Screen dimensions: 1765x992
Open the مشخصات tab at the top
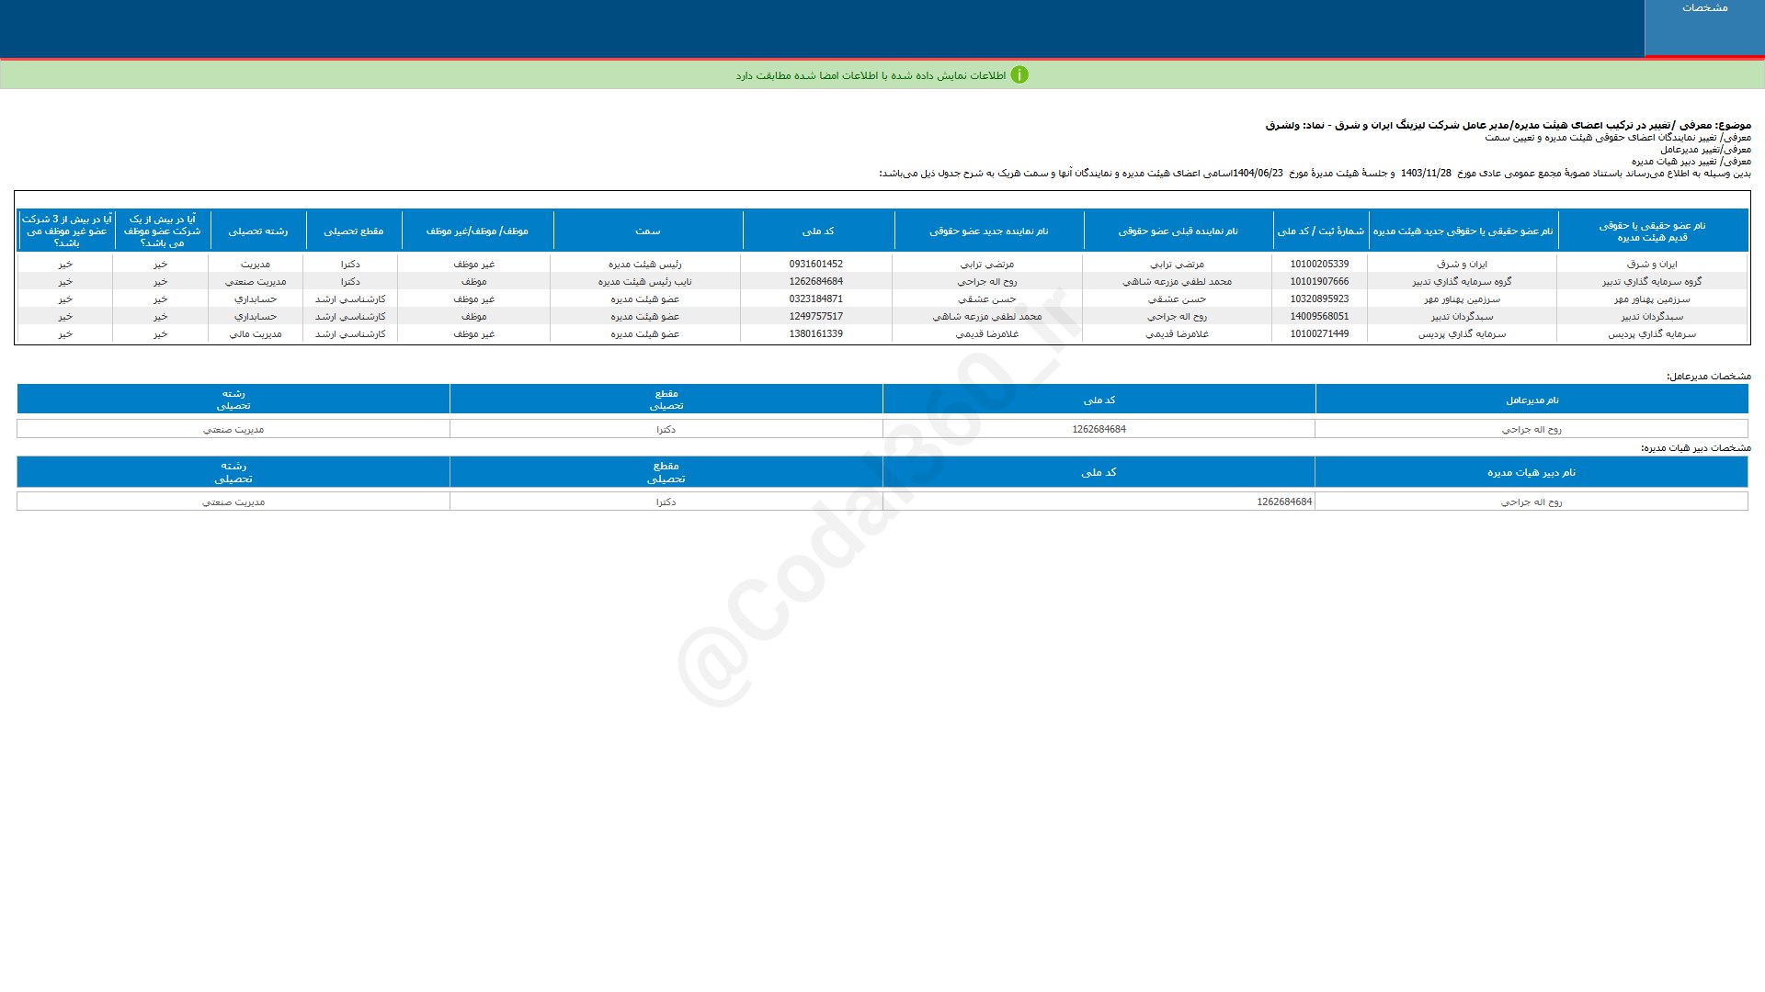click(x=1703, y=8)
